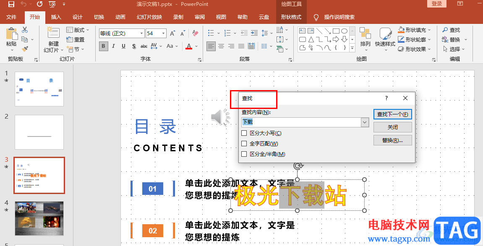483x246 pixels.
Task: Open font color dropdown arrow
Action: click(196, 46)
